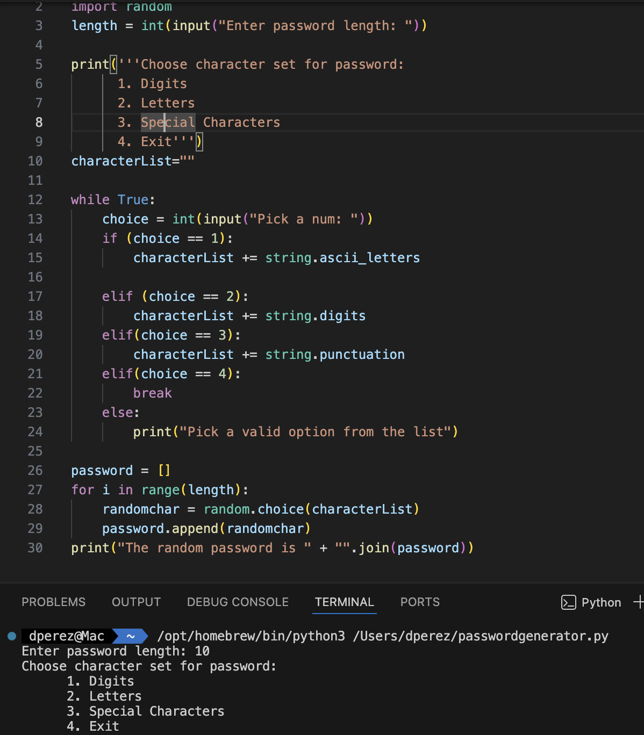Switch to the OUTPUT tab
The image size is (644, 735).
click(135, 602)
